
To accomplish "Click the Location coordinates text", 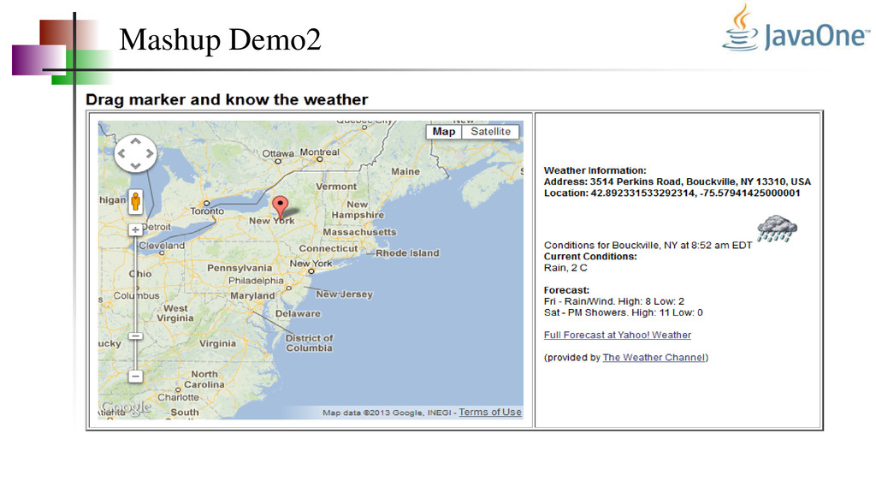I will 672,193.
